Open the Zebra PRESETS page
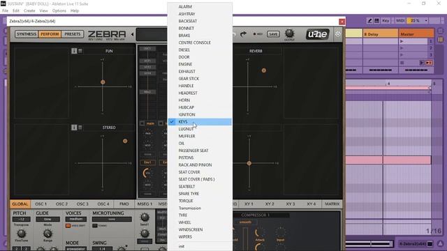 point(73,34)
